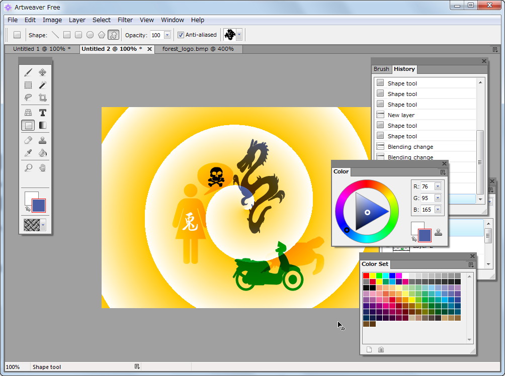Click the Opacity value field

click(x=157, y=35)
